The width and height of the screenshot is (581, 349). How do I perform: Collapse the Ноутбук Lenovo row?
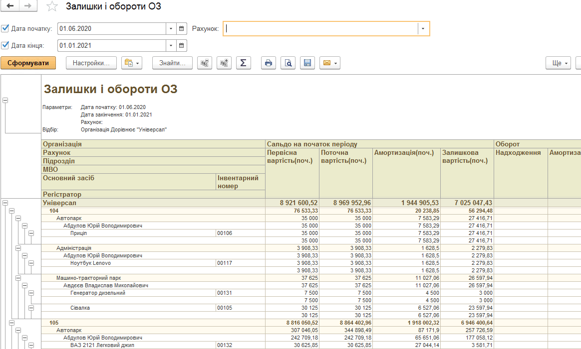pyautogui.click(x=31, y=263)
